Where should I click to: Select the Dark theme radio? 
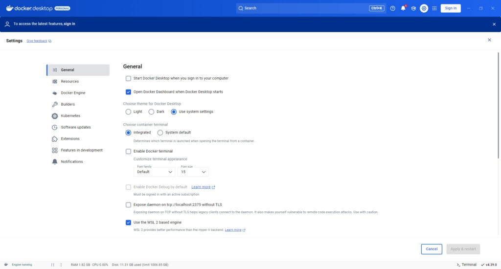(151, 112)
